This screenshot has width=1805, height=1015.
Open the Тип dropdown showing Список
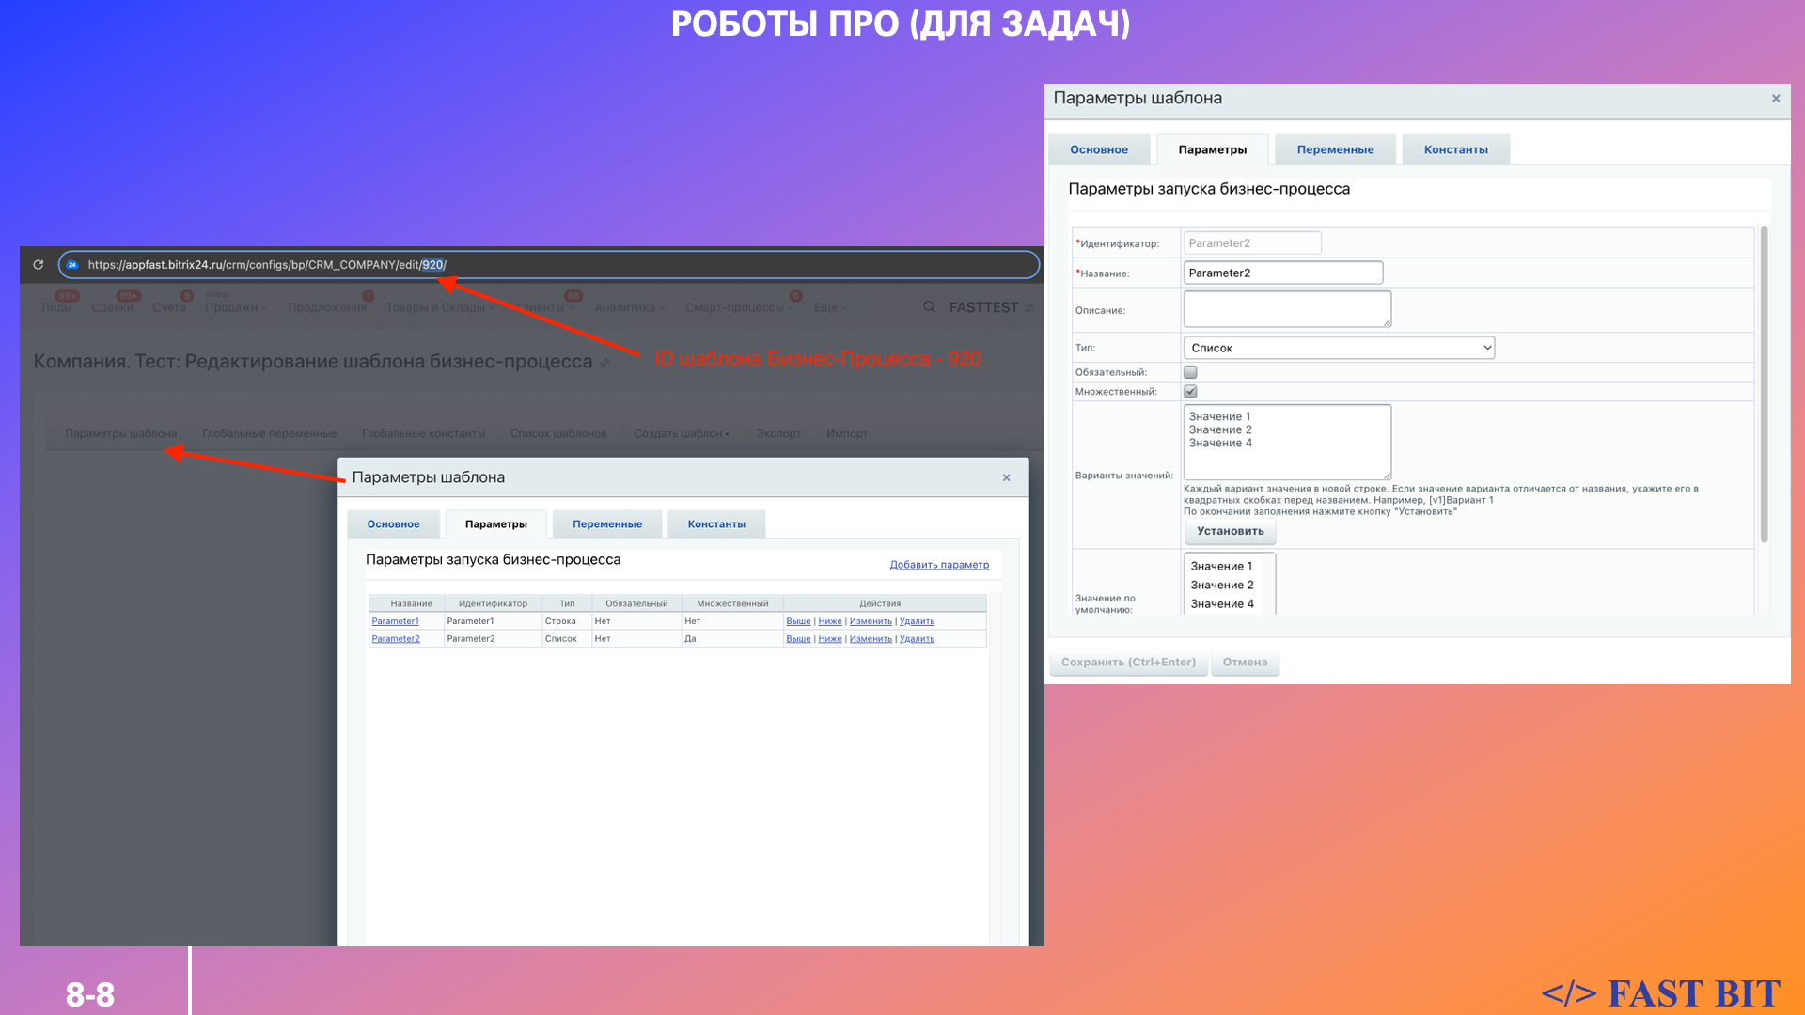click(1338, 348)
